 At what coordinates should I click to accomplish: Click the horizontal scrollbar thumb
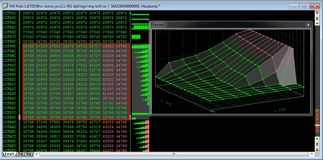tap(174, 154)
